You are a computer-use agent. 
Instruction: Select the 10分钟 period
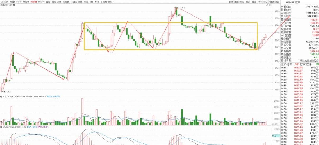coord(66,2)
